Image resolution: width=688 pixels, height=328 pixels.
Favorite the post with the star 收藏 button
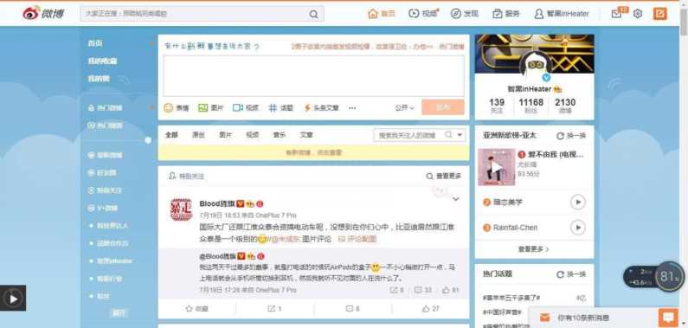pos(196,309)
